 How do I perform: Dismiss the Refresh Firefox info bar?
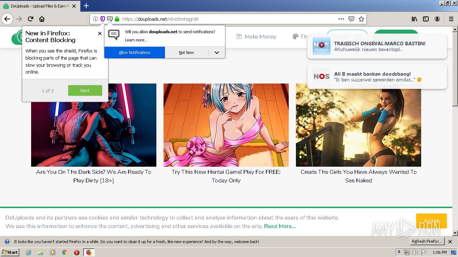pyautogui.click(x=450, y=242)
